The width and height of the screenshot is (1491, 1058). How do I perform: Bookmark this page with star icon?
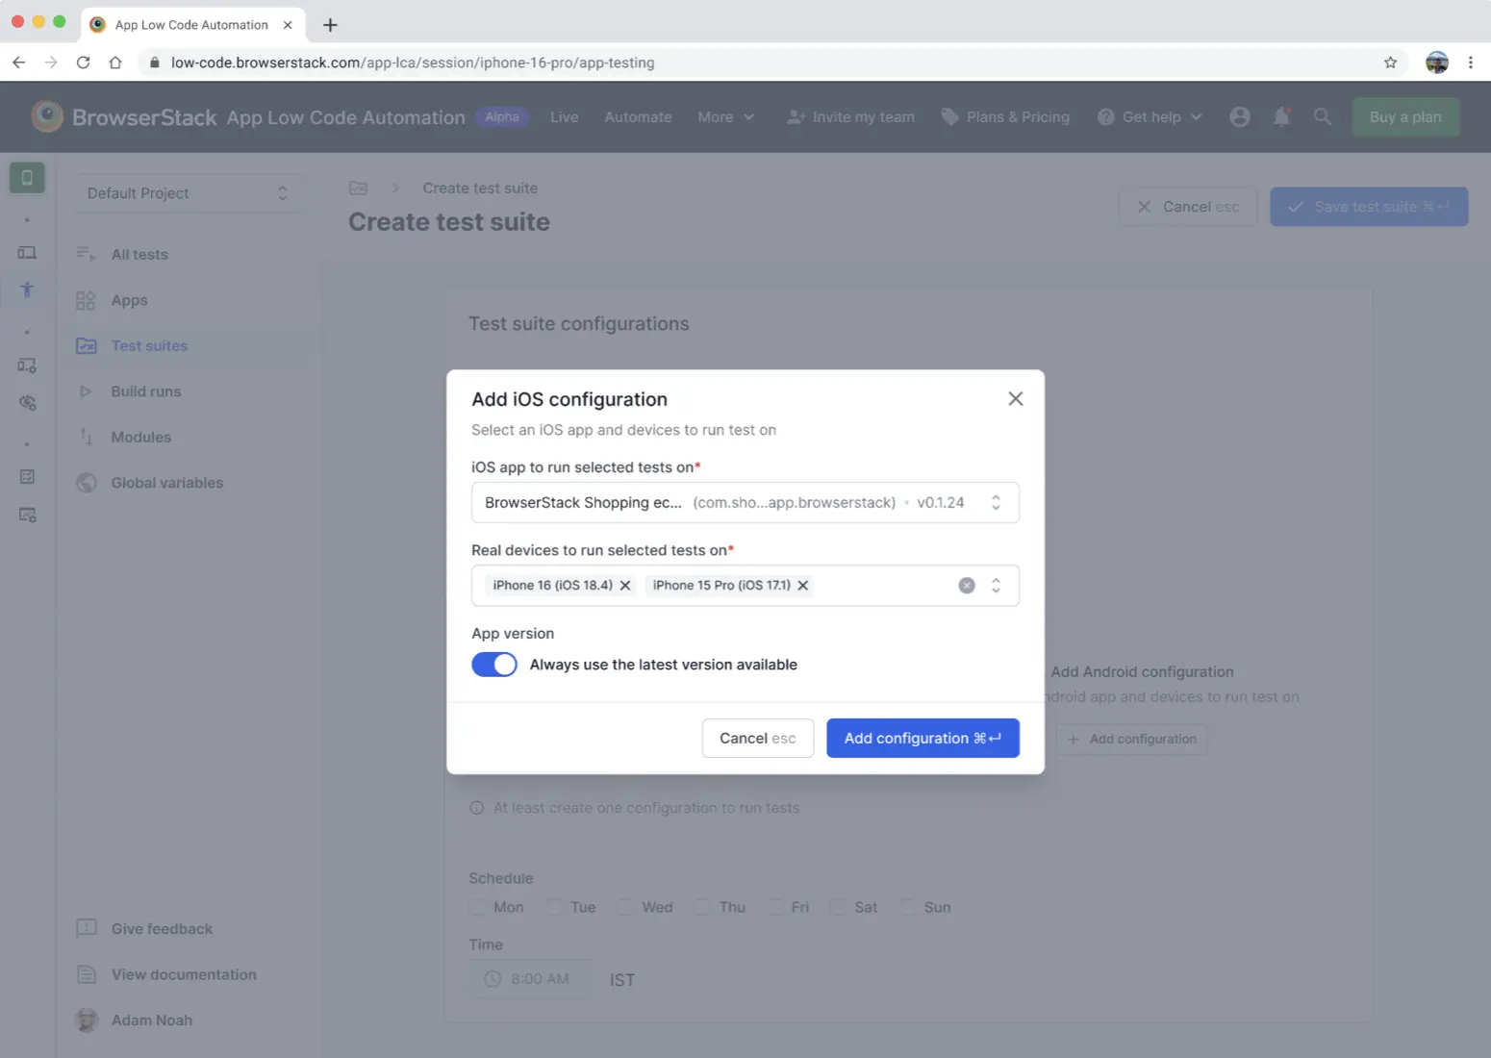(1390, 63)
